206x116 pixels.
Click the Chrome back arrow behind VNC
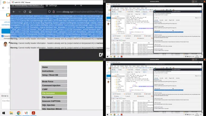(x=3, y=8)
